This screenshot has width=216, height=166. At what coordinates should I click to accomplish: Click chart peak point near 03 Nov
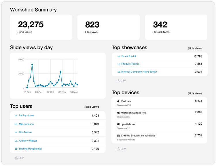click(60, 72)
